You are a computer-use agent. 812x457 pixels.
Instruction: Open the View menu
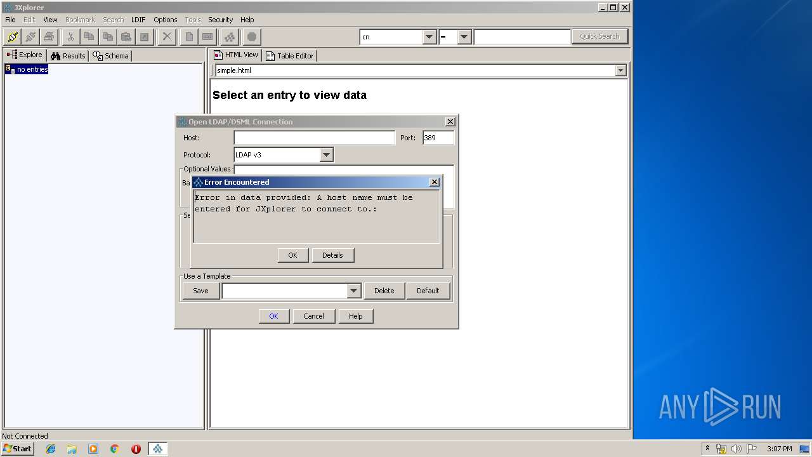pos(50,20)
